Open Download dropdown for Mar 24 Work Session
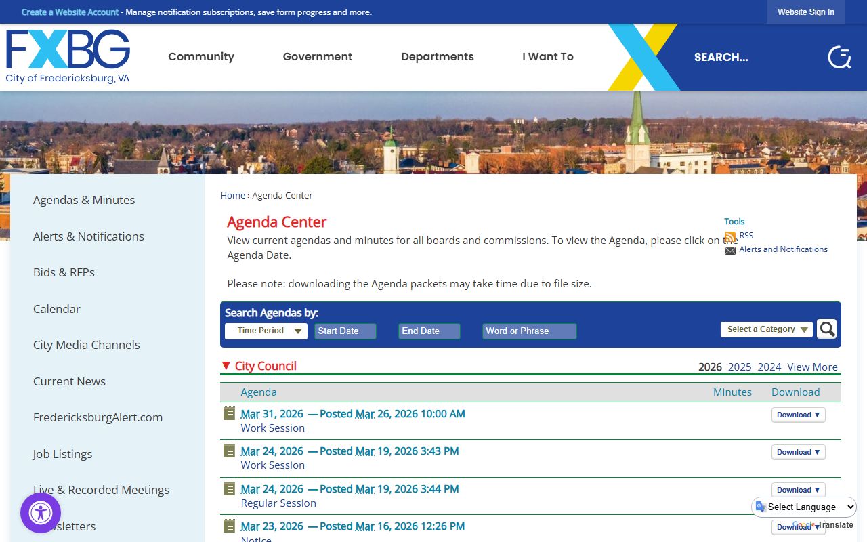 click(799, 452)
